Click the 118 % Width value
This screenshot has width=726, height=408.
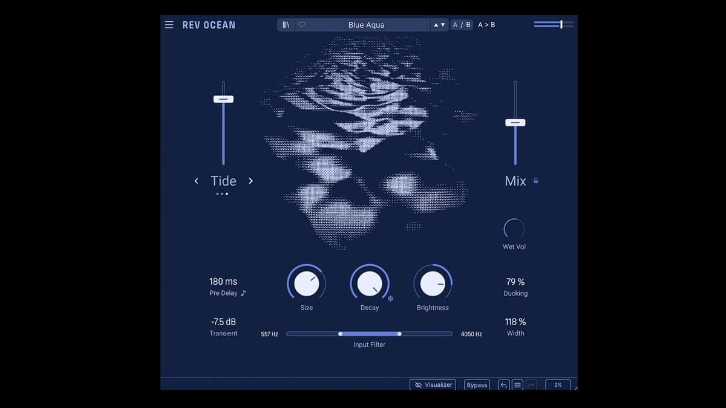[515, 322]
